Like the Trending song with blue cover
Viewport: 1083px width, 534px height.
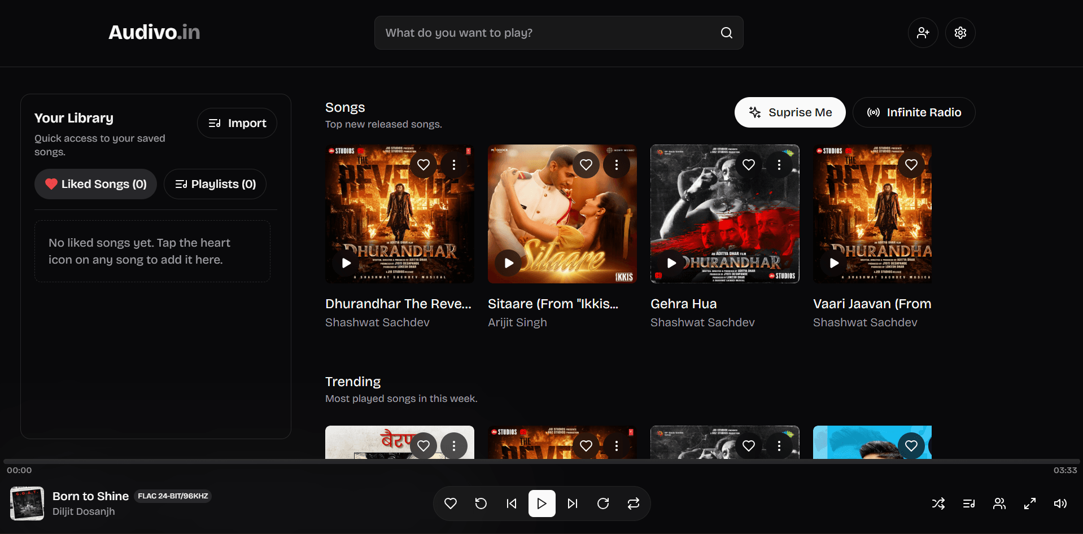[x=911, y=446]
